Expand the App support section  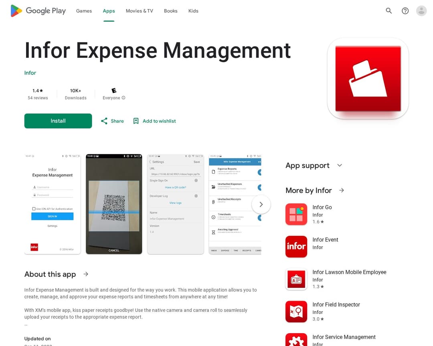pyautogui.click(x=340, y=165)
